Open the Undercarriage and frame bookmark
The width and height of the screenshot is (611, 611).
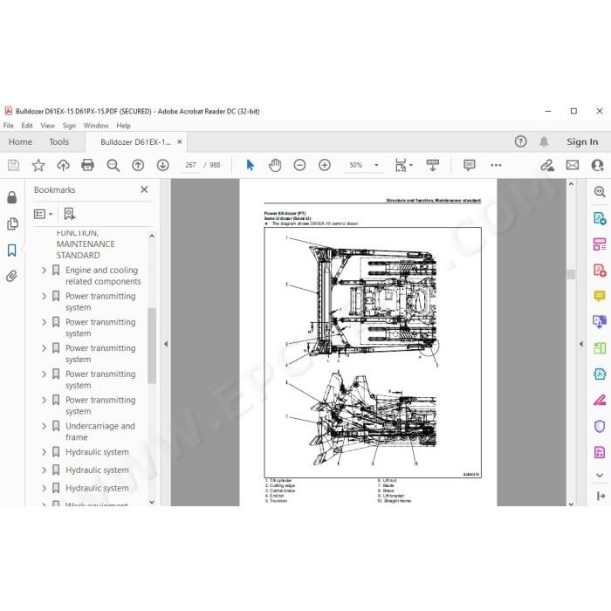pyautogui.click(x=100, y=431)
